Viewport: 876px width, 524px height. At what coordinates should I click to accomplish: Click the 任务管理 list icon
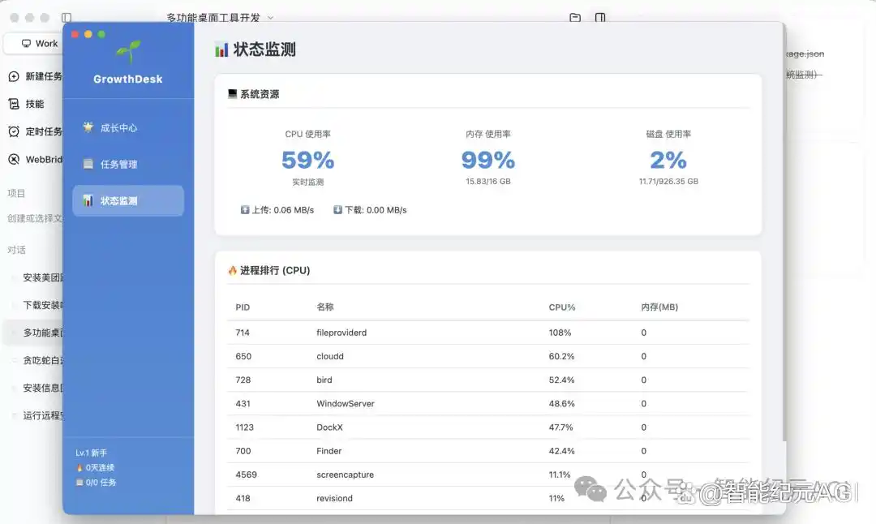point(88,164)
